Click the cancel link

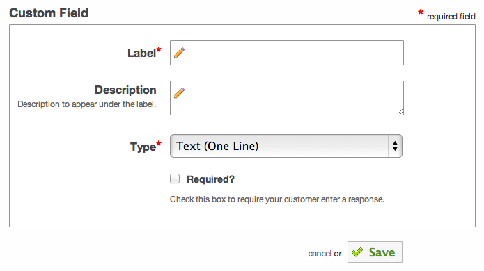(320, 254)
